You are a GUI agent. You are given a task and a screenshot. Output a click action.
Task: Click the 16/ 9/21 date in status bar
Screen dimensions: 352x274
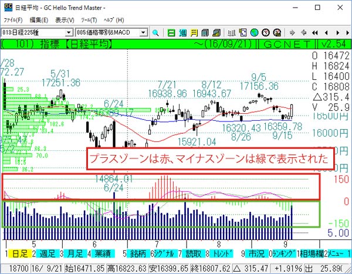[x=47, y=268]
